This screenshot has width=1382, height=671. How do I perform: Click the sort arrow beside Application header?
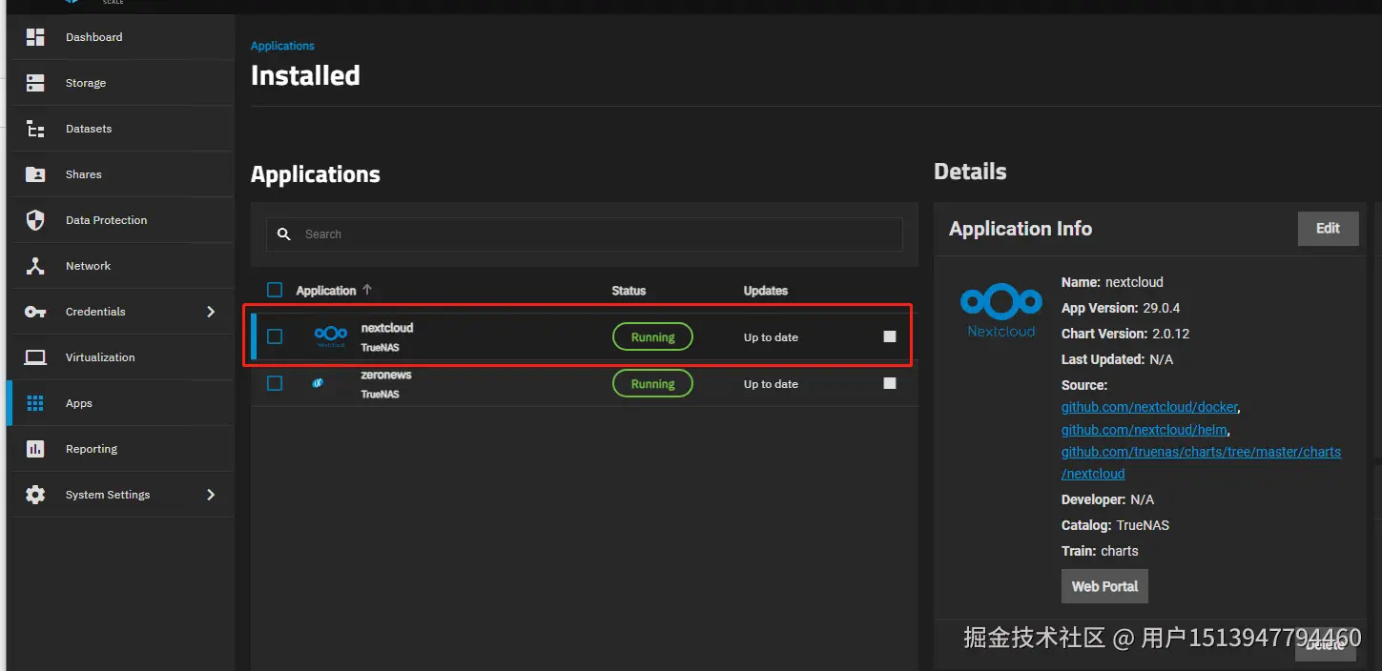[367, 290]
